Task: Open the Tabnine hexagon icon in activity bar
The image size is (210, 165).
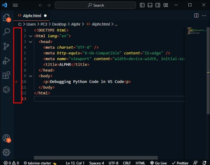Action: 6,90
